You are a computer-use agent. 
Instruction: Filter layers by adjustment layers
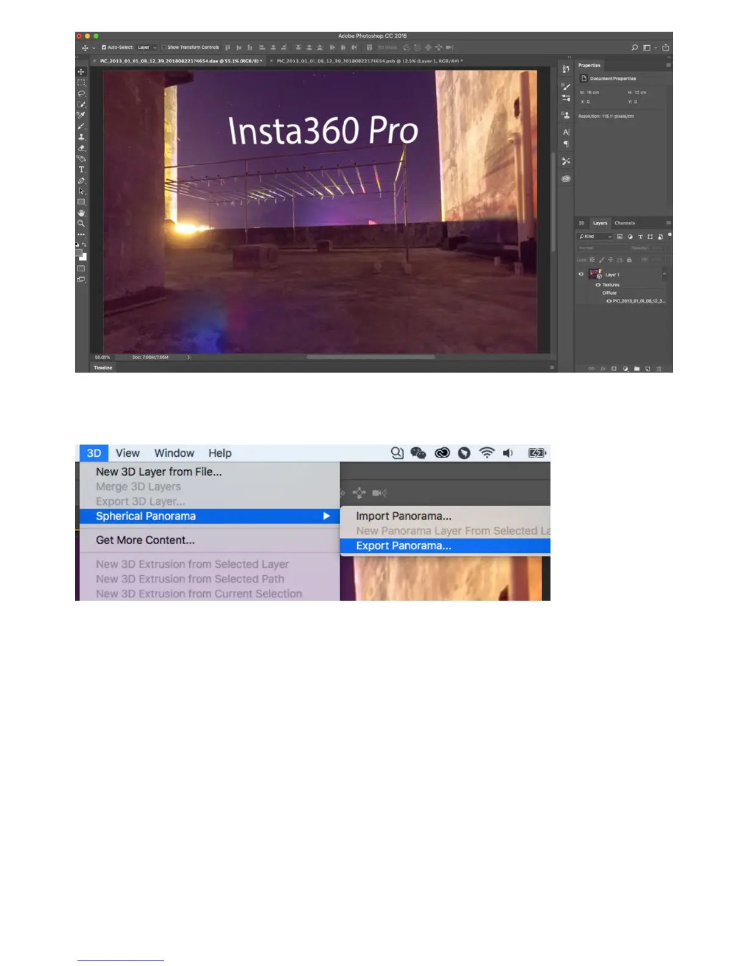click(630, 237)
